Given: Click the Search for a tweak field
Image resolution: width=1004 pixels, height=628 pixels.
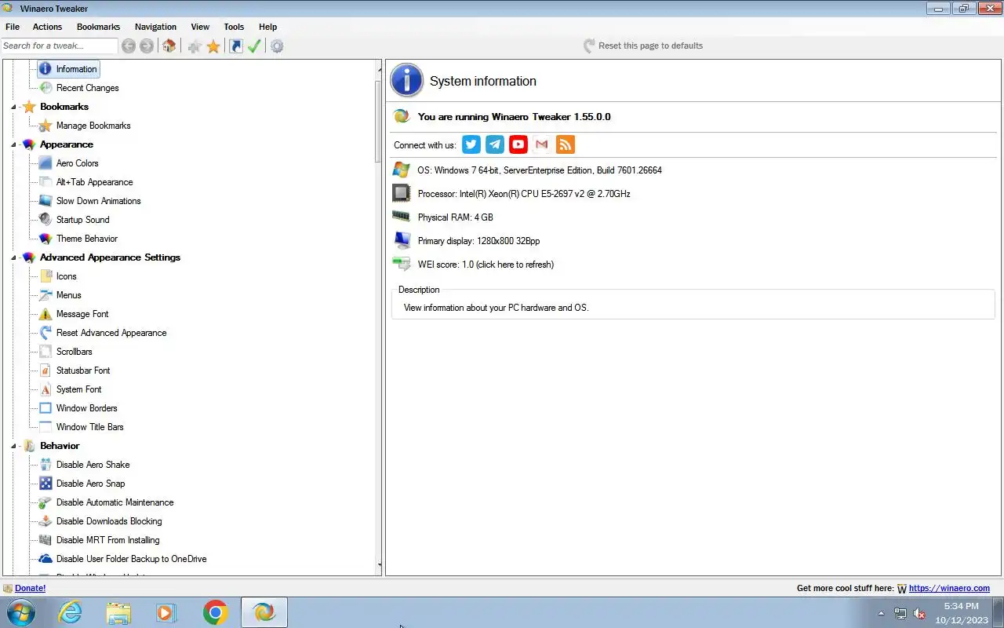Looking at the screenshot, I should point(59,46).
